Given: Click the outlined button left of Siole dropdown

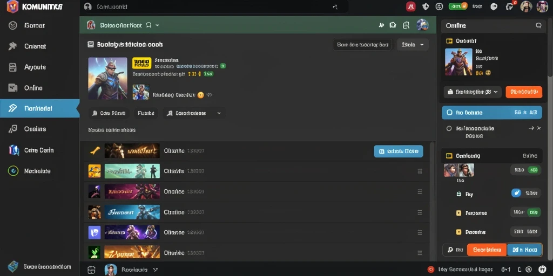Looking at the screenshot, I should click(362, 45).
